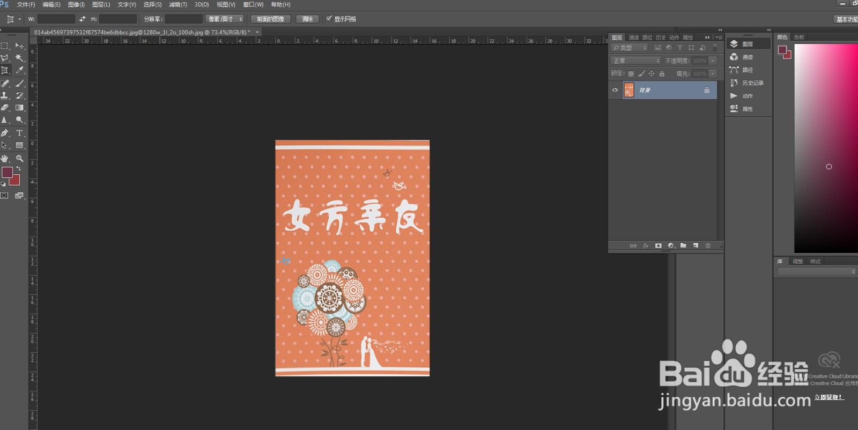
Task: Open the crop tool preset picker arrow
Action: pyautogui.click(x=20, y=19)
